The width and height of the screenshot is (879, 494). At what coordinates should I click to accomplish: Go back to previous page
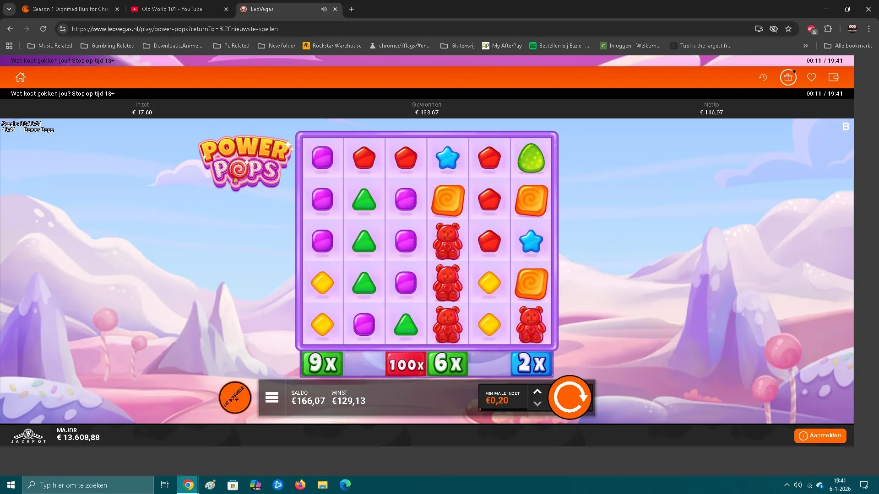point(10,29)
